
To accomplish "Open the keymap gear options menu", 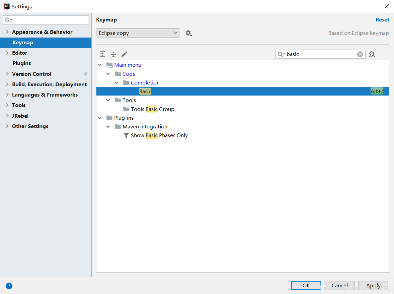I will click(188, 33).
